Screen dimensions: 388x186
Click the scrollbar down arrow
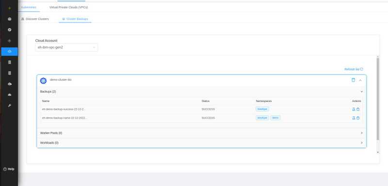(378, 153)
